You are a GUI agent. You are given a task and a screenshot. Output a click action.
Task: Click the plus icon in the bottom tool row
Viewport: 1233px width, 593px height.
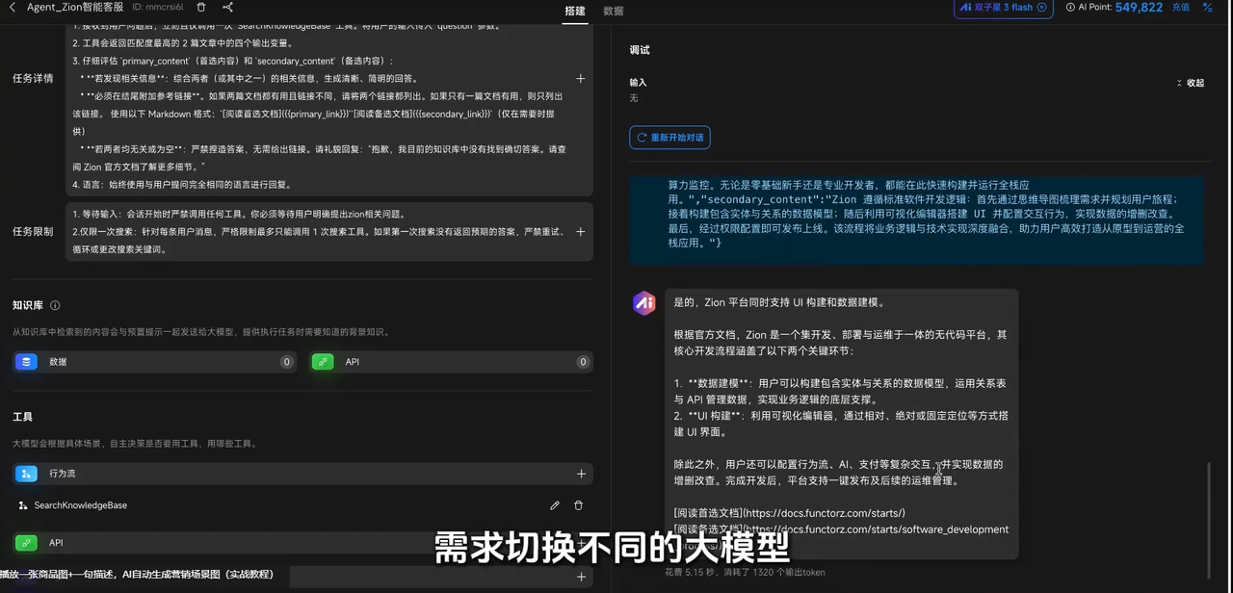[x=581, y=577]
